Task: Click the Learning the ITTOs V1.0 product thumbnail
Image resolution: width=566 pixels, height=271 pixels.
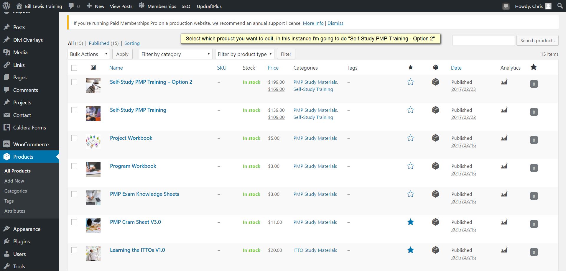Action: click(x=93, y=254)
